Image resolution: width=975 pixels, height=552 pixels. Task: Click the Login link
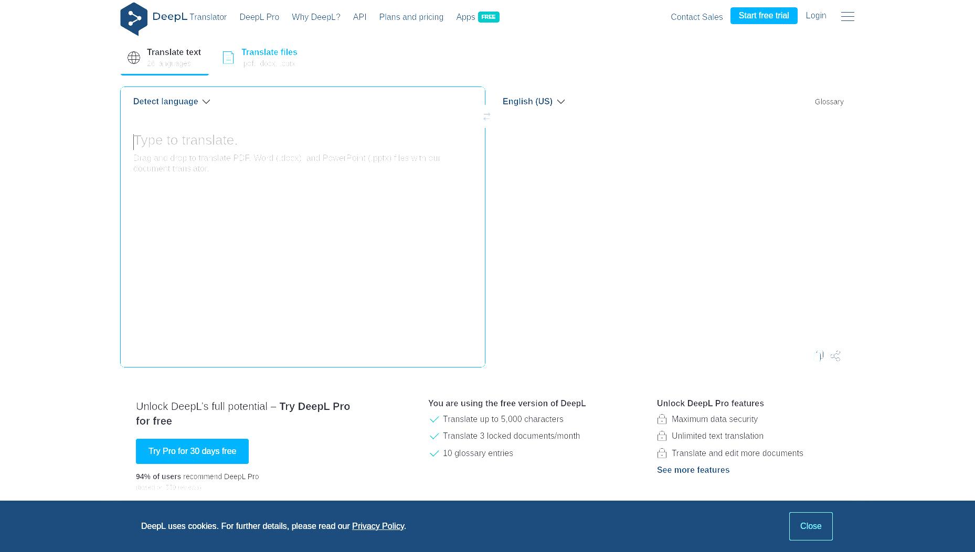[816, 16]
